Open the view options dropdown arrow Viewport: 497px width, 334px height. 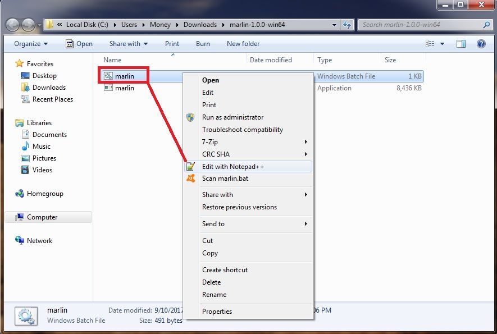tap(442, 44)
